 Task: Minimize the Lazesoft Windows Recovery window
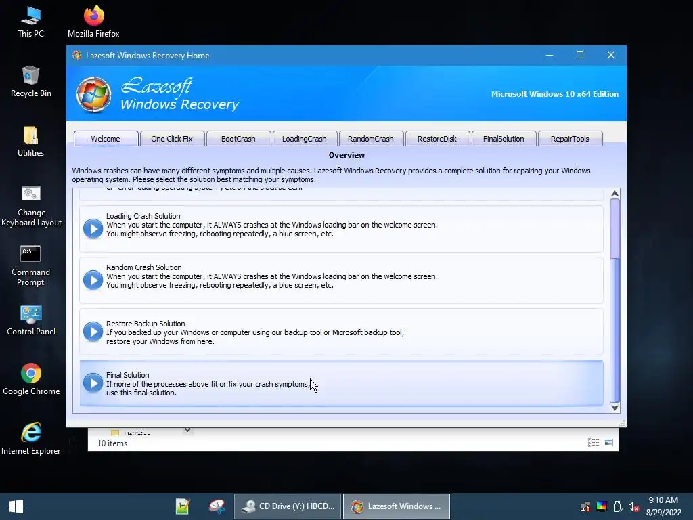coord(550,56)
